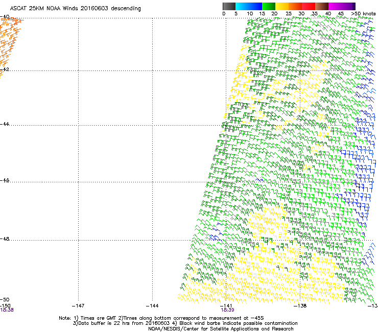Click the longitude label '-144'
378x332 pixels.
(152, 306)
